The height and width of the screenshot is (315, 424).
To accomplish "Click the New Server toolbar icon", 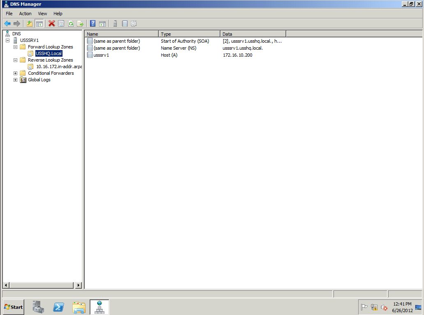I will click(115, 24).
